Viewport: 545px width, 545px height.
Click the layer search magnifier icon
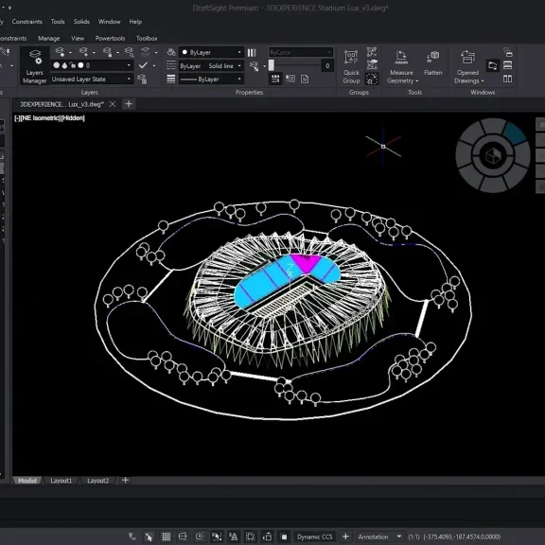coord(130,52)
